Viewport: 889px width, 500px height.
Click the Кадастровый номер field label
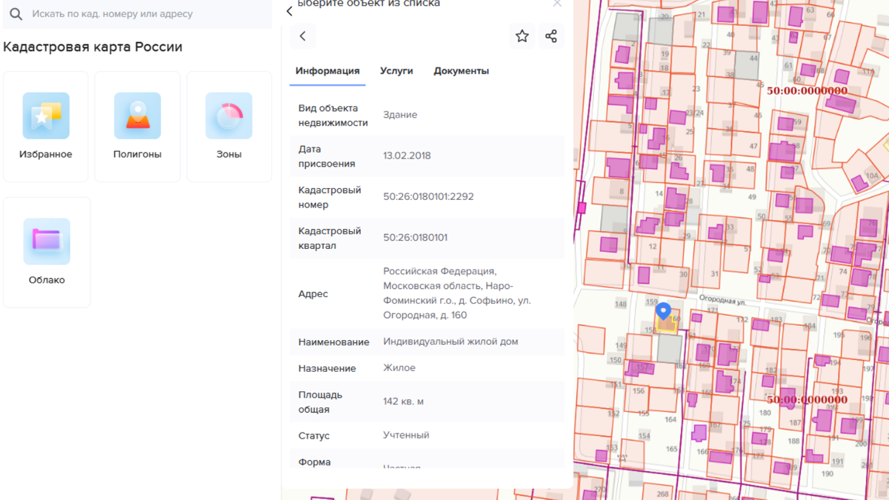330,197
